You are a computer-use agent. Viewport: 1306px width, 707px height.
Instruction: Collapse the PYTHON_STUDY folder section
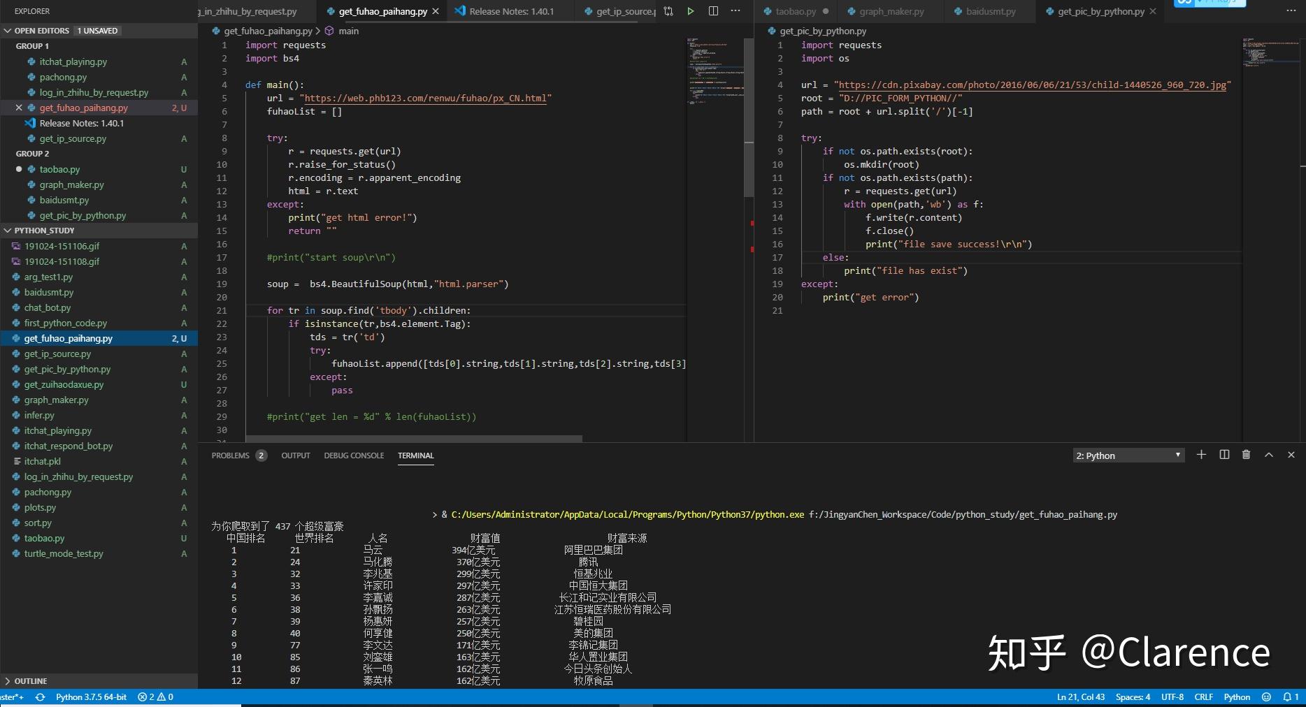point(44,231)
